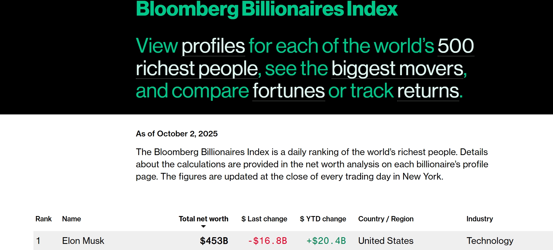Click sort arrow below Total net worth

[203, 226]
